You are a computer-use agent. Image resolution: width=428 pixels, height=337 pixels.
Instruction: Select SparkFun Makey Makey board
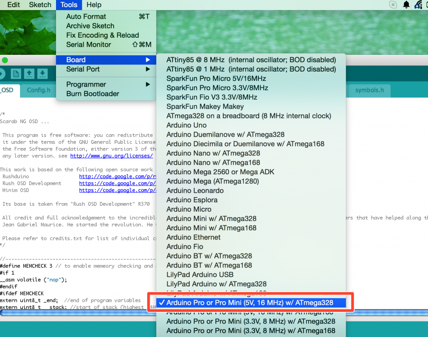(205, 107)
